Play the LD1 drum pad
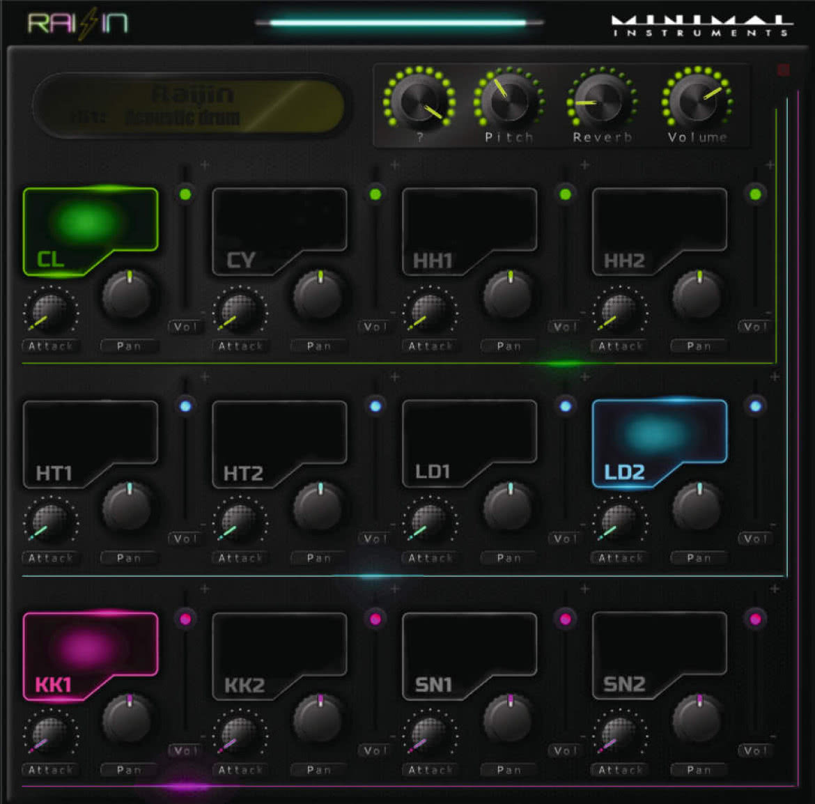The width and height of the screenshot is (815, 804). [470, 444]
